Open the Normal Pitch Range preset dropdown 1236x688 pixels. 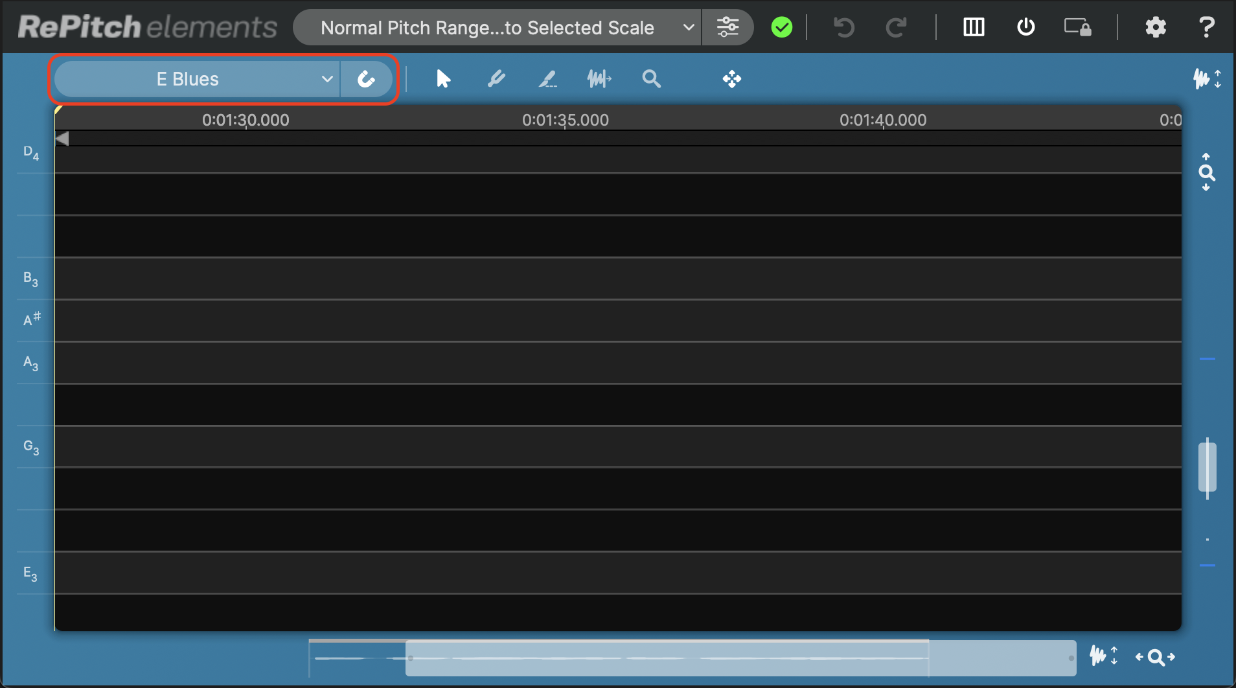tap(497, 28)
